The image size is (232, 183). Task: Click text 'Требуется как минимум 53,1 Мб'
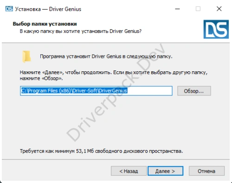coord(57,151)
